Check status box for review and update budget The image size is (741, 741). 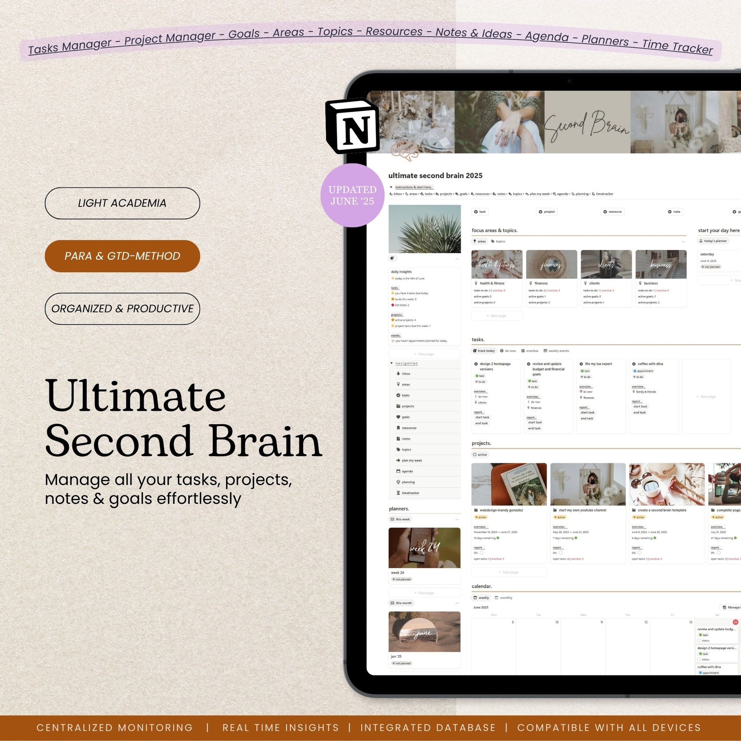(x=699, y=640)
